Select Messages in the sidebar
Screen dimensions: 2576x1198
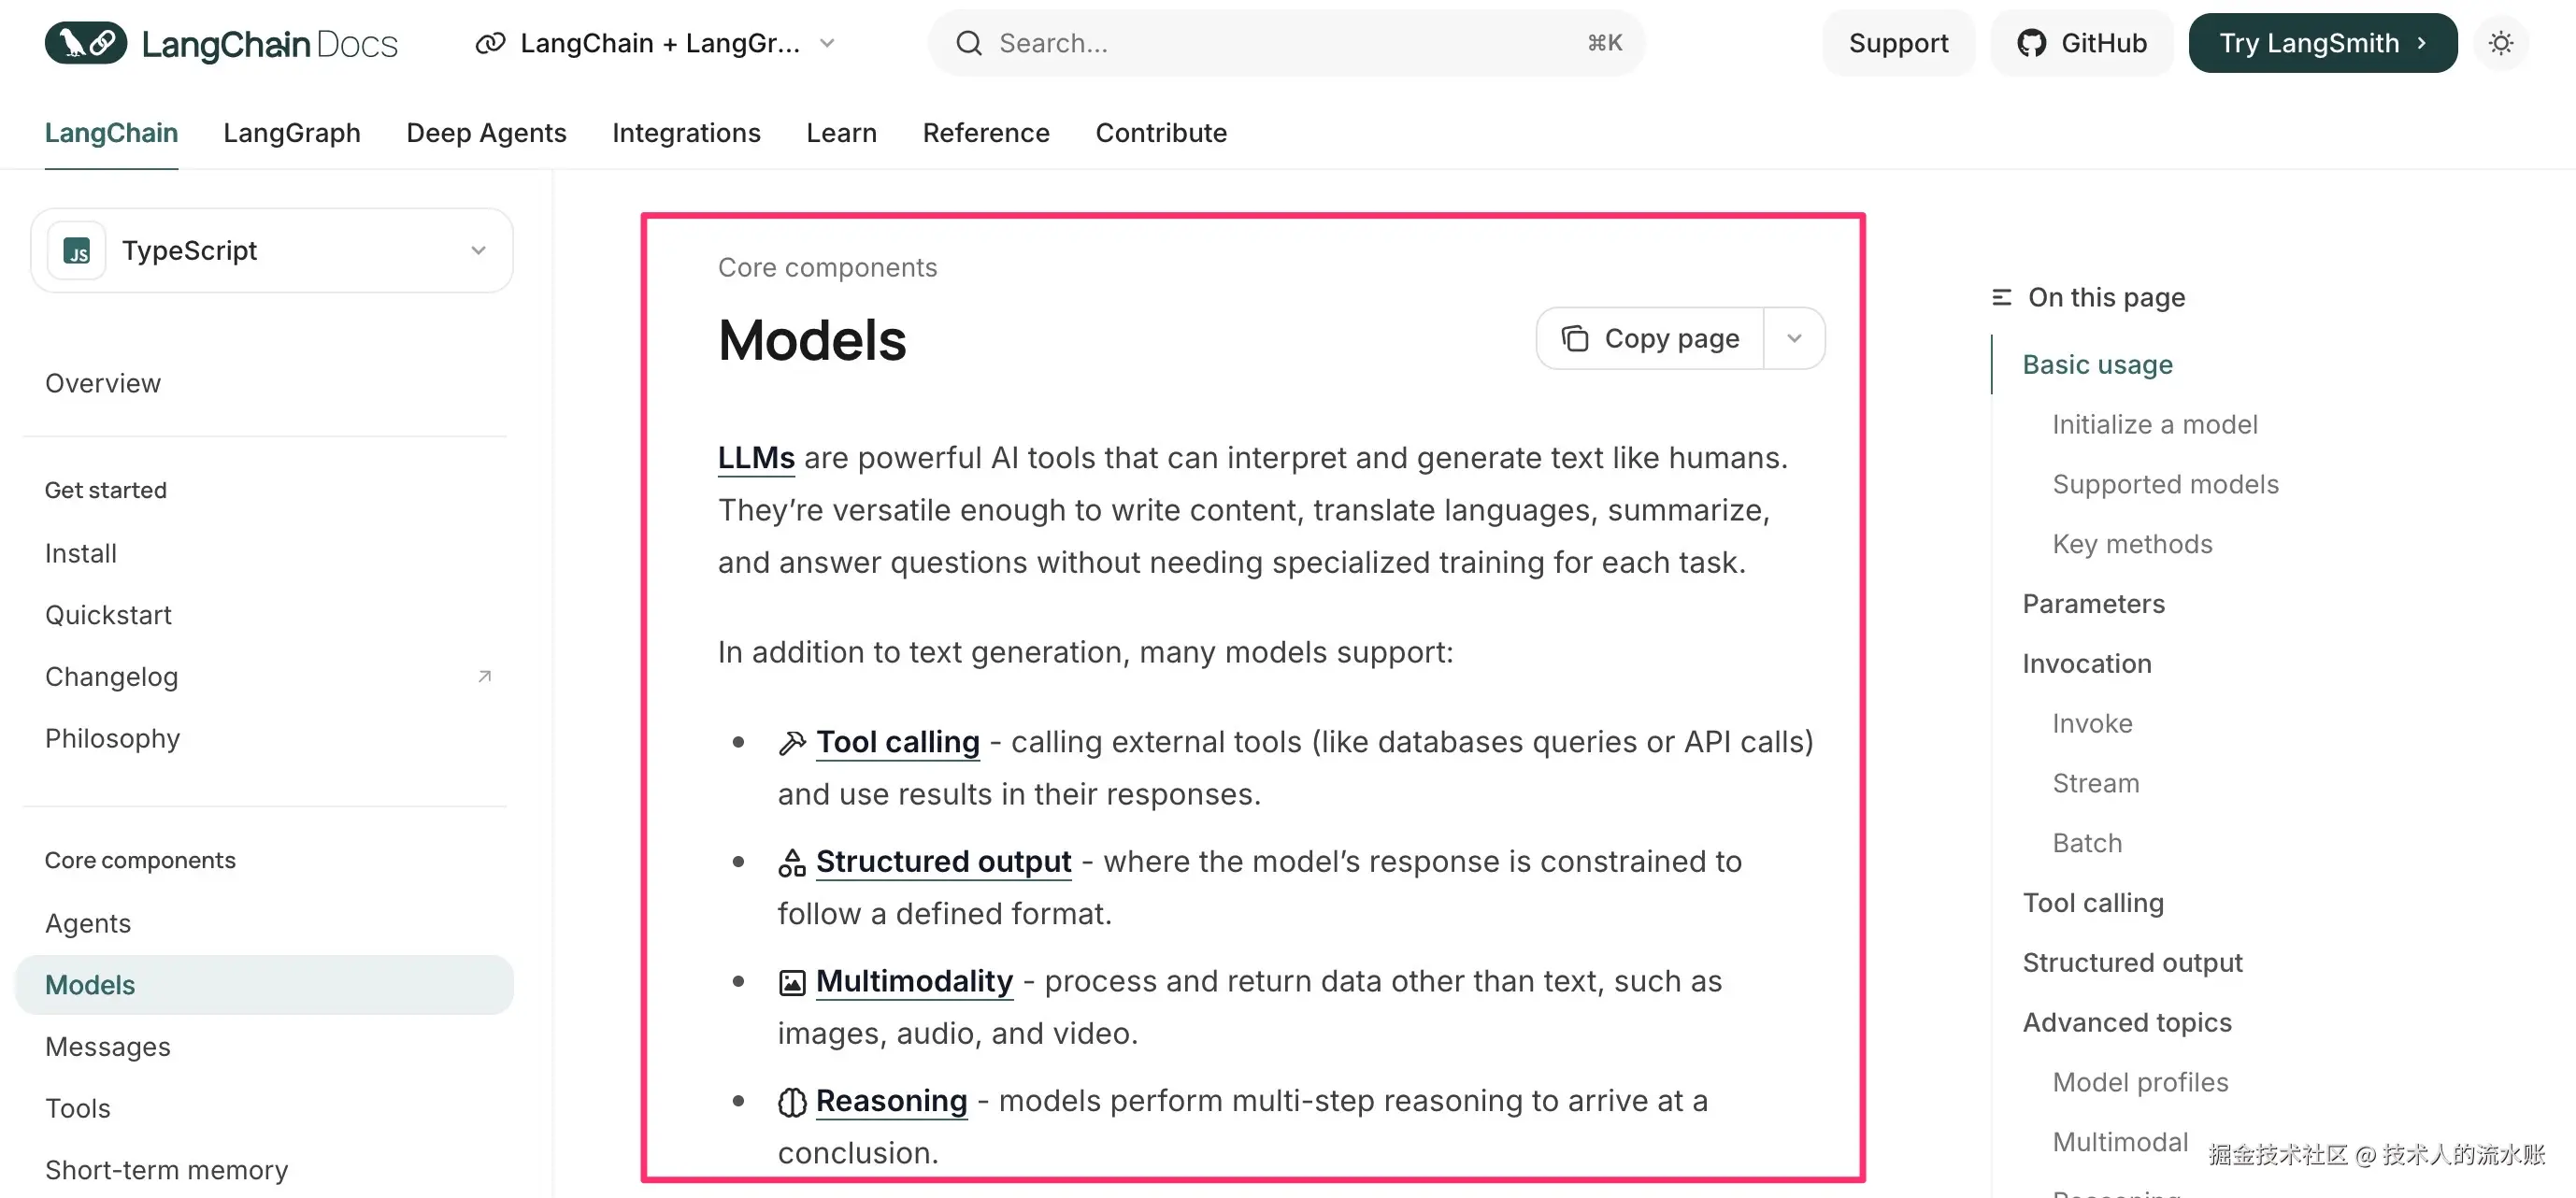click(108, 1047)
